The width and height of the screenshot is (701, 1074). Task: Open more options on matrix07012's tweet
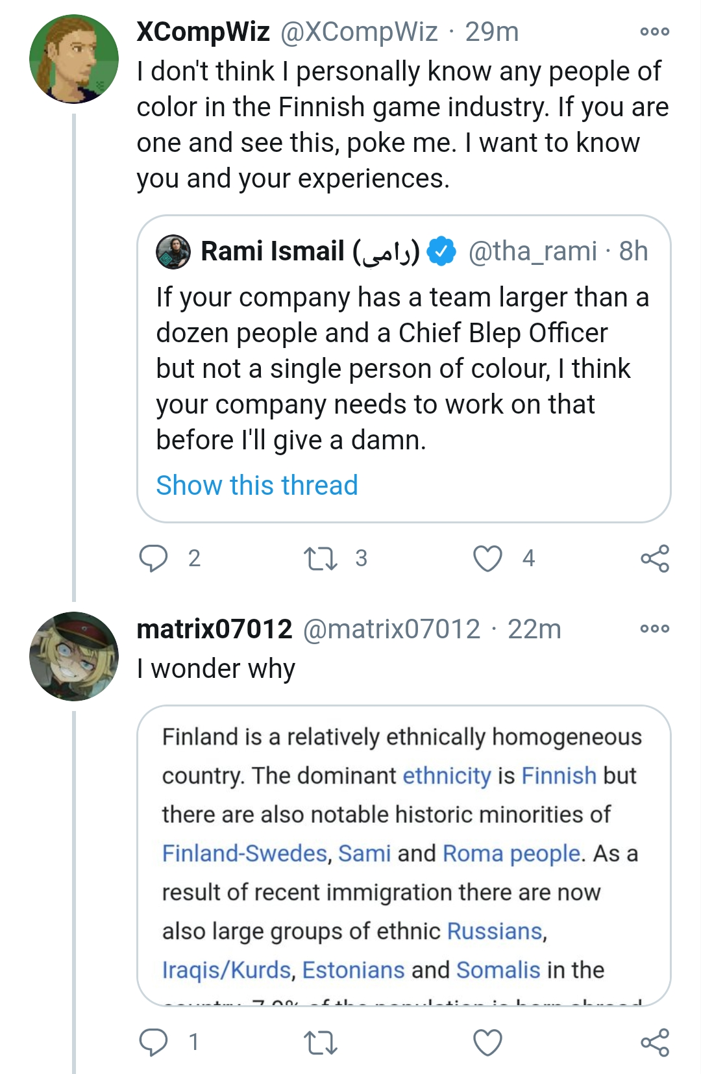click(x=654, y=629)
